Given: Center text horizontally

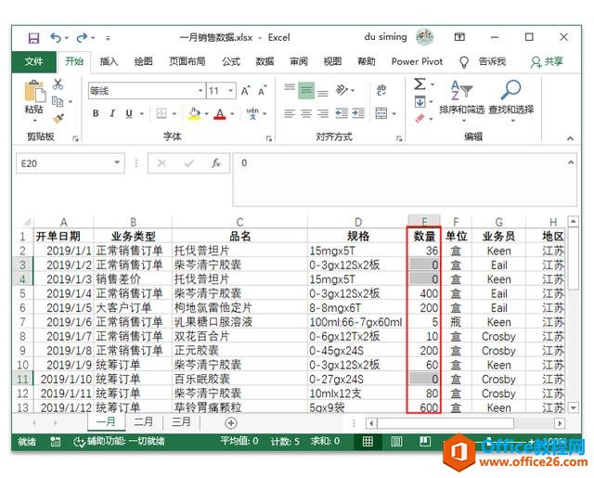Looking at the screenshot, I should 306,113.
